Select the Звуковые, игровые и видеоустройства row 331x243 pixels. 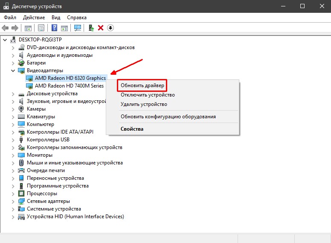click(66, 101)
